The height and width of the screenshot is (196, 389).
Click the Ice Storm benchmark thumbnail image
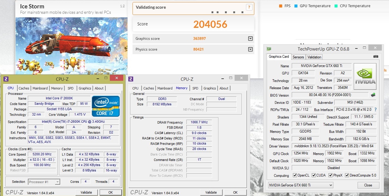(x=72, y=46)
